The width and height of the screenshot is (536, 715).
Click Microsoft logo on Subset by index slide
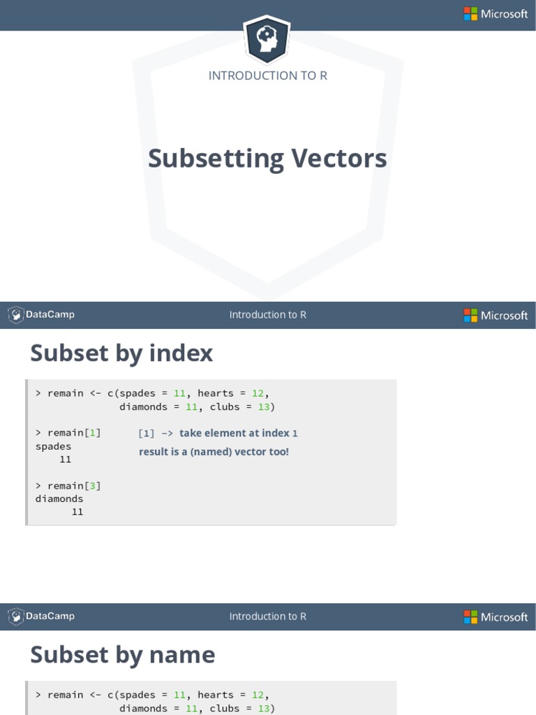(x=496, y=315)
